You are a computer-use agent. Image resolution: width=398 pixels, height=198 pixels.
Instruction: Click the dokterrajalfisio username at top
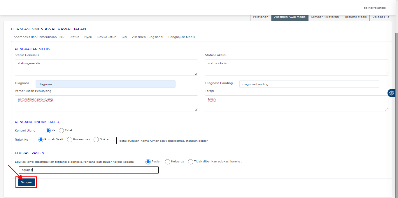(x=374, y=8)
